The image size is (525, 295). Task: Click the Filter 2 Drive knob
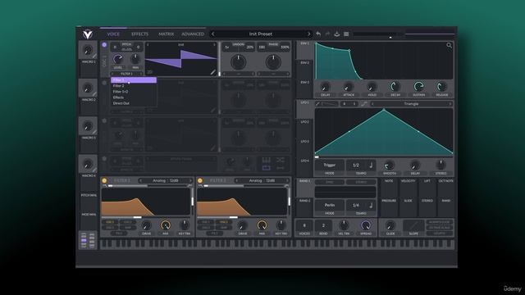[x=243, y=225]
